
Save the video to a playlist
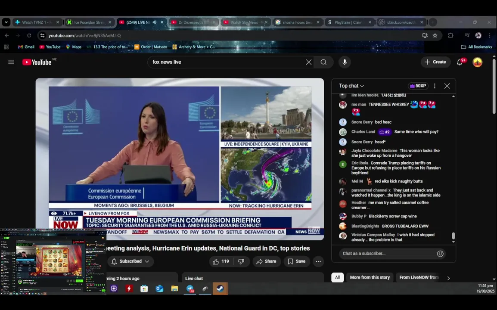pyautogui.click(x=297, y=261)
